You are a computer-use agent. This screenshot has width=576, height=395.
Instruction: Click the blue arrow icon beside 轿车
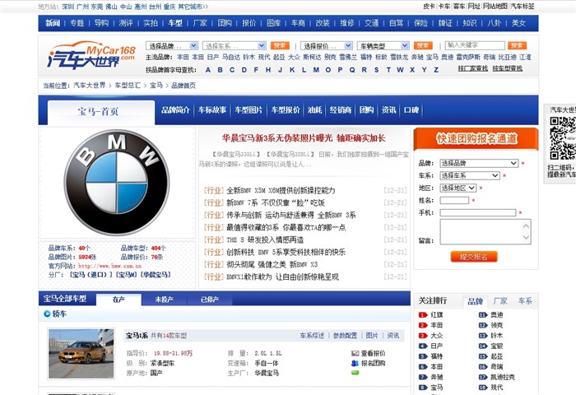pos(47,314)
